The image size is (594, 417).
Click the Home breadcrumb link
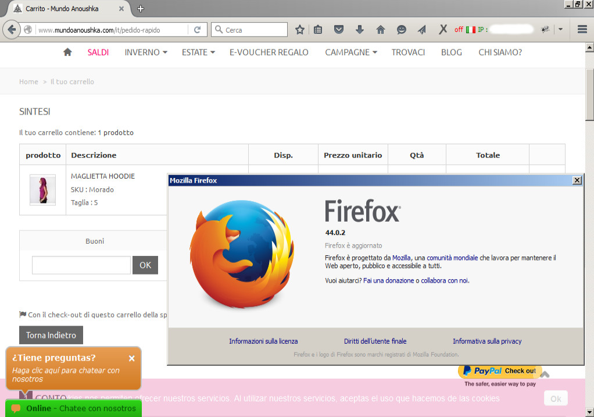click(29, 81)
